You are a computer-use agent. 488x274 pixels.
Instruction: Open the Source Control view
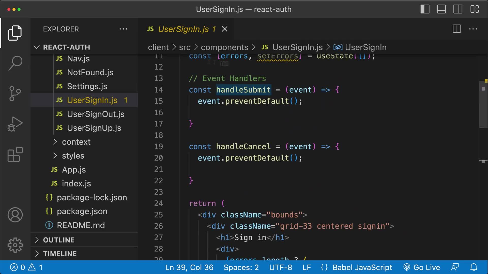pyautogui.click(x=15, y=93)
